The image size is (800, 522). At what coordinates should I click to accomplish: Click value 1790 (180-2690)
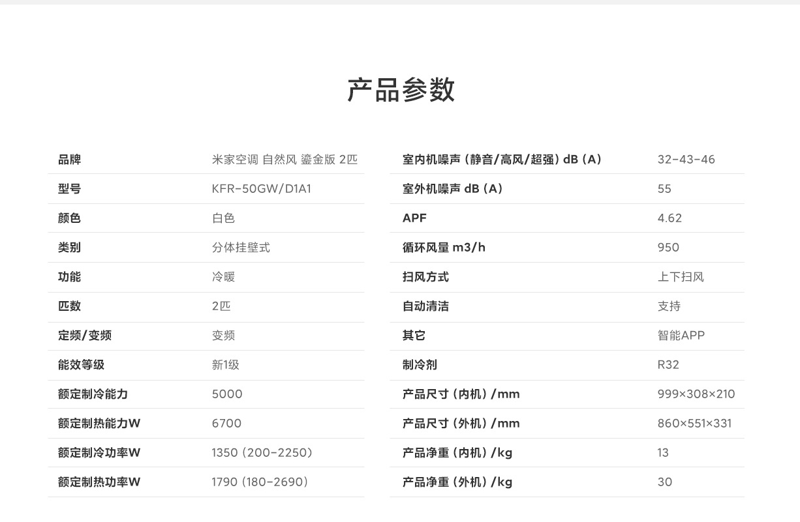(x=260, y=482)
